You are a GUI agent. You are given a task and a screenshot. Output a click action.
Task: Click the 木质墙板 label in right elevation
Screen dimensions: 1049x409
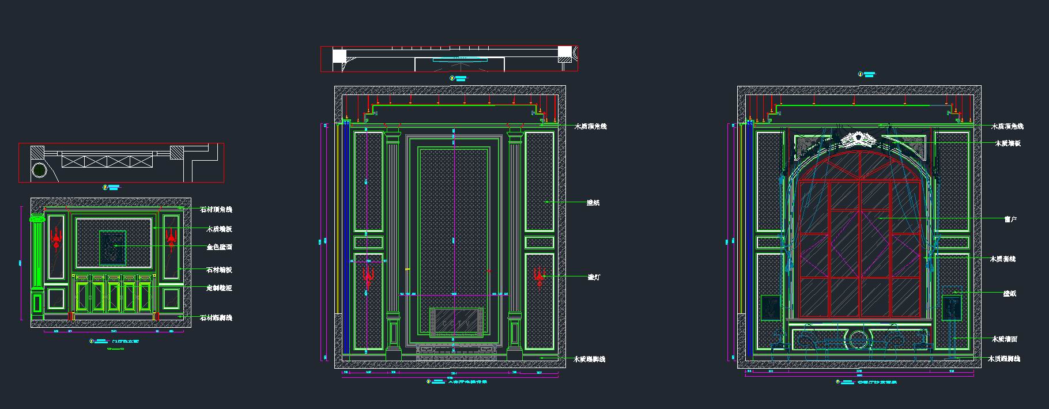[1008, 143]
